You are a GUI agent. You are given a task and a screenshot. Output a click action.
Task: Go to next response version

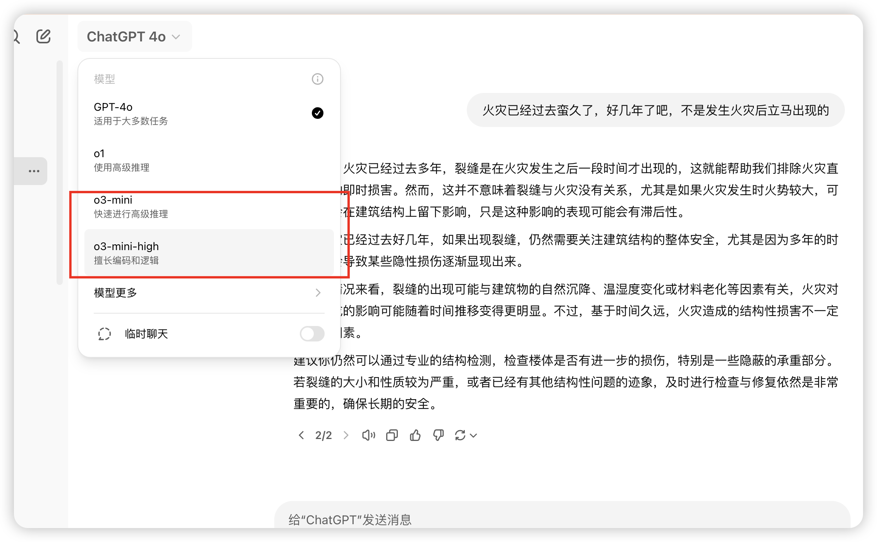346,435
